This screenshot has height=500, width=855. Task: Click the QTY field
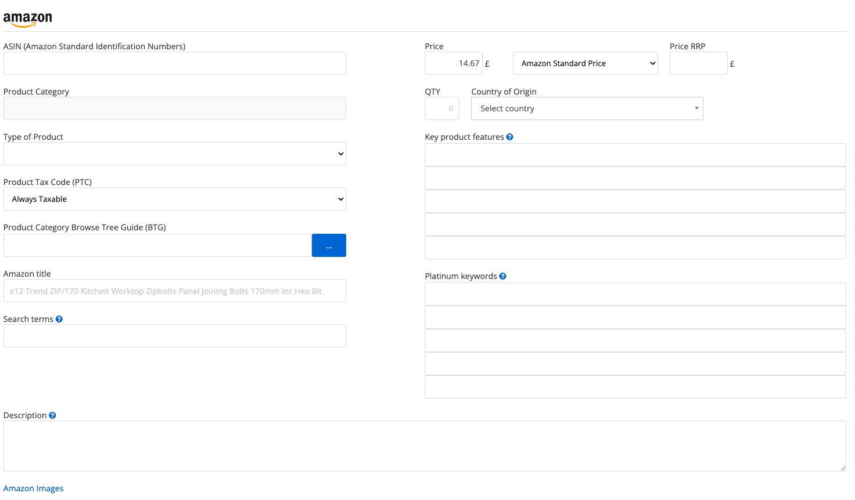point(442,108)
